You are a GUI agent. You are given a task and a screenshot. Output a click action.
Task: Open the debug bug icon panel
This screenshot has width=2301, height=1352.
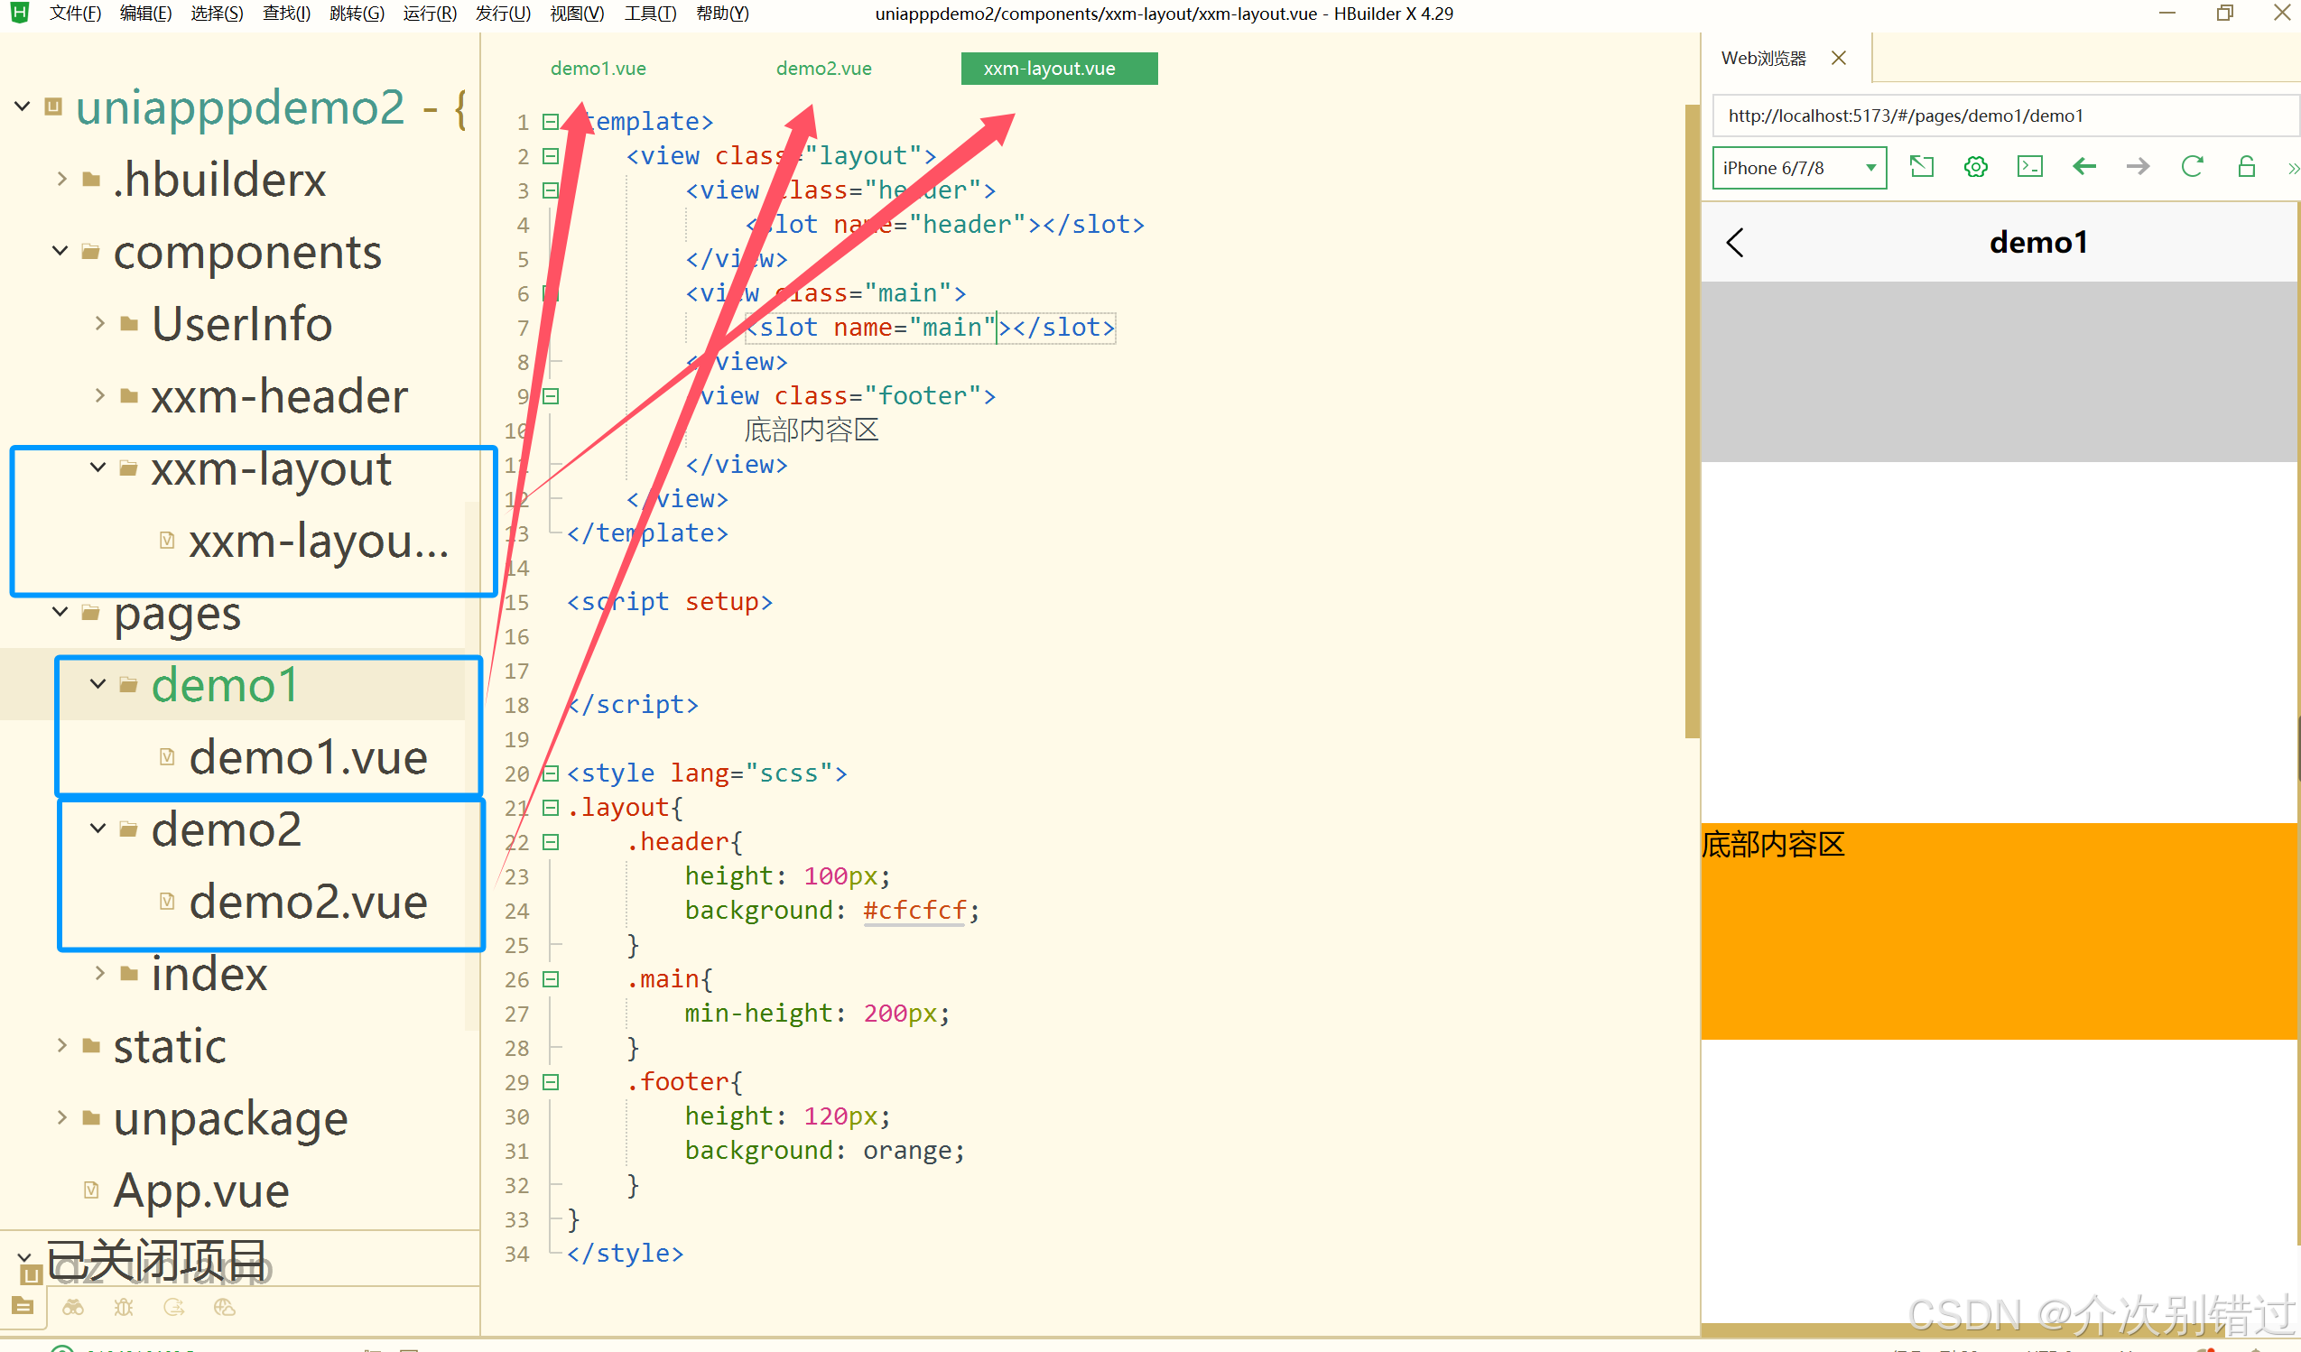(124, 1307)
